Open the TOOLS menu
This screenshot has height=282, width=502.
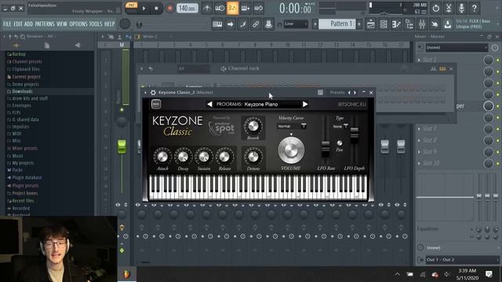pos(96,24)
